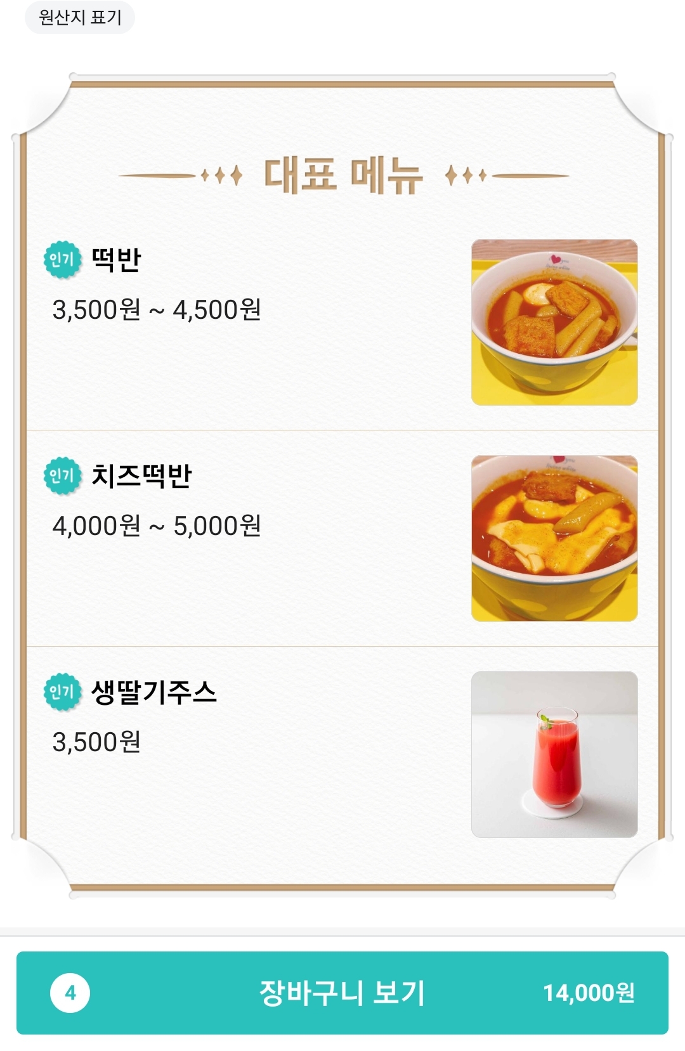Click the 대표 메뉴 section heading
This screenshot has width=685, height=1051.
(x=343, y=175)
